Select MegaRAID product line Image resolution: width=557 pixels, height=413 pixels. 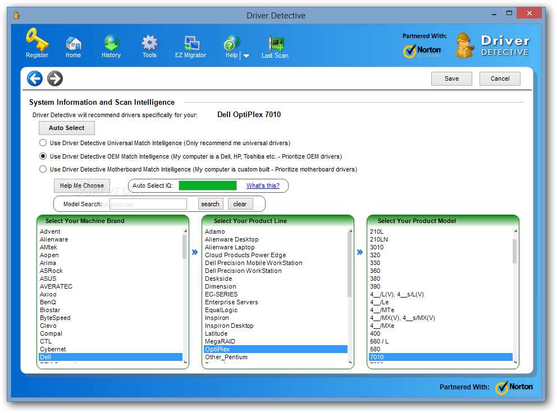coord(276,341)
